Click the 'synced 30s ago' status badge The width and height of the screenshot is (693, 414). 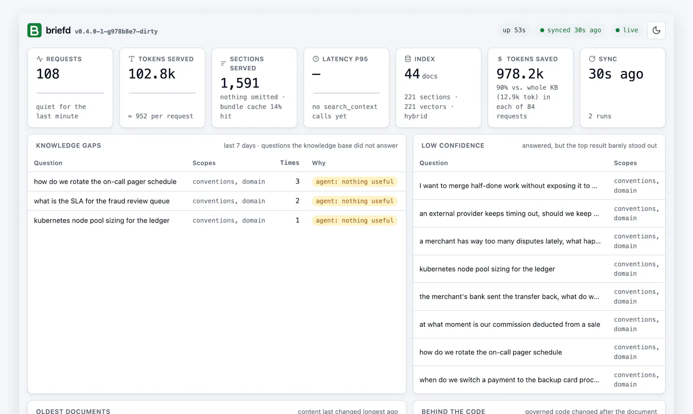point(570,30)
